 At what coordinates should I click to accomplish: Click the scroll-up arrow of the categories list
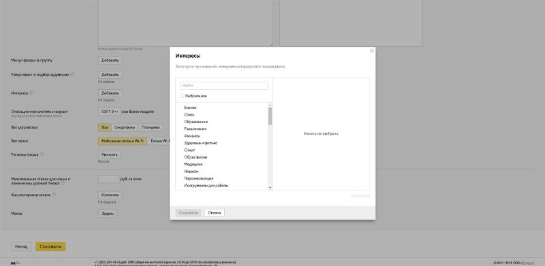tap(270, 105)
